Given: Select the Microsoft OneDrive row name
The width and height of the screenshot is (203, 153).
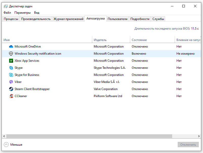Looking at the screenshot, I should point(28,47).
